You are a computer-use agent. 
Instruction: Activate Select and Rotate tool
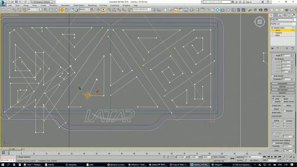[x=67, y=10]
